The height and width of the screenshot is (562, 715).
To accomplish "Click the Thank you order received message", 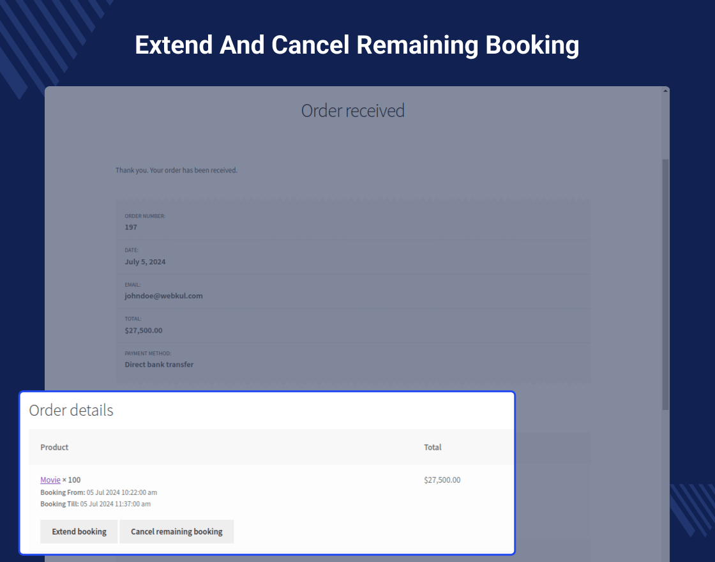I will (x=176, y=171).
